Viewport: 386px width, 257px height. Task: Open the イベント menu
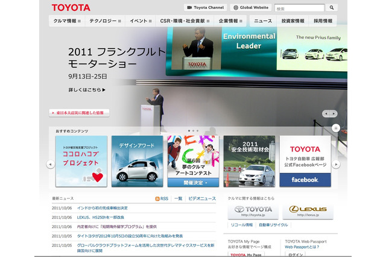141,21
